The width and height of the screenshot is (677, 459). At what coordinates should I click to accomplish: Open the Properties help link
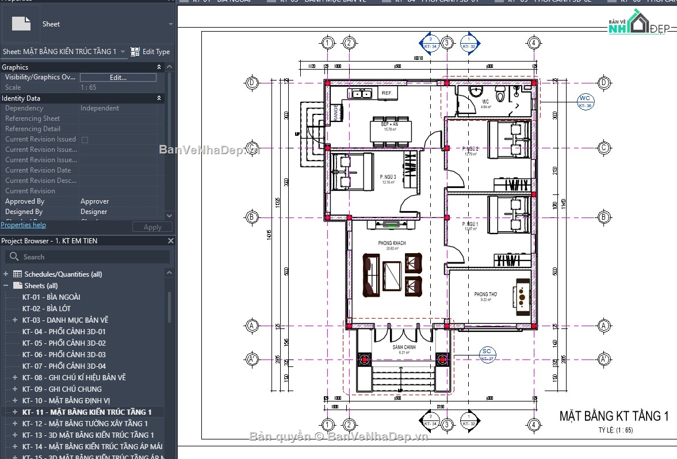[24, 224]
